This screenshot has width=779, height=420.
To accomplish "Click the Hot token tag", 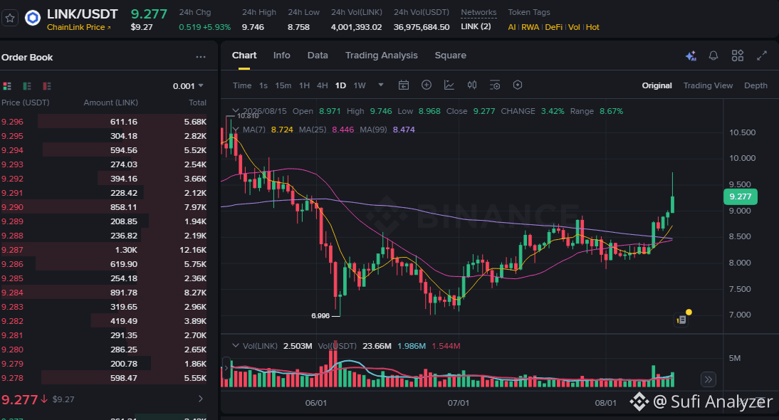I will 592,27.
